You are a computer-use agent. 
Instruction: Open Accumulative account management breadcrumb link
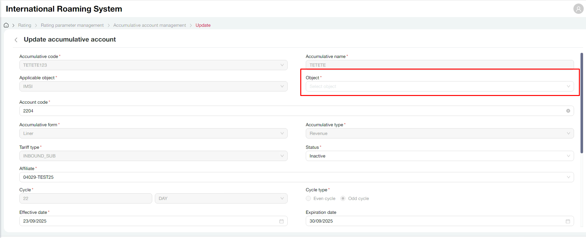pyautogui.click(x=149, y=25)
